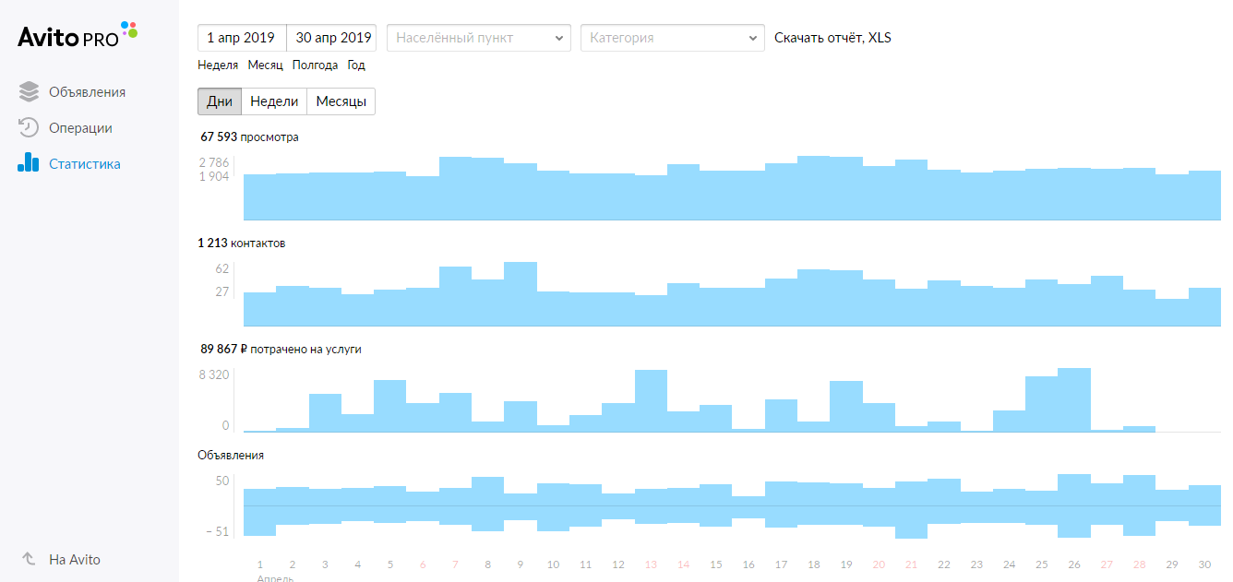Click the start date 1 апр 2019
This screenshot has height=582, width=1233.
242,38
